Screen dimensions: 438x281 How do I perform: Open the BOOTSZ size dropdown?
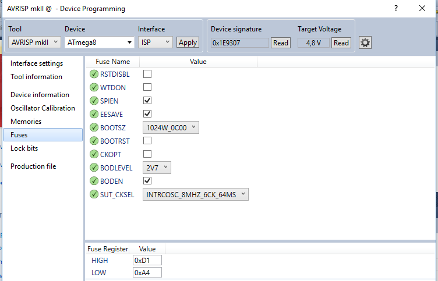tap(171, 127)
